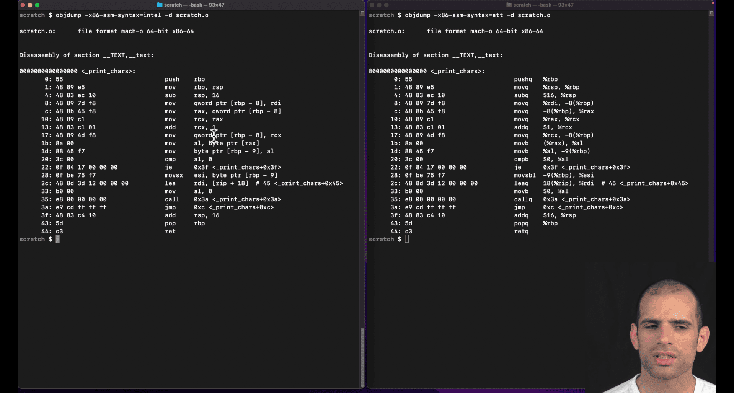Click the left terminal title bar text
Screen dimensions: 734x393
[194, 5]
